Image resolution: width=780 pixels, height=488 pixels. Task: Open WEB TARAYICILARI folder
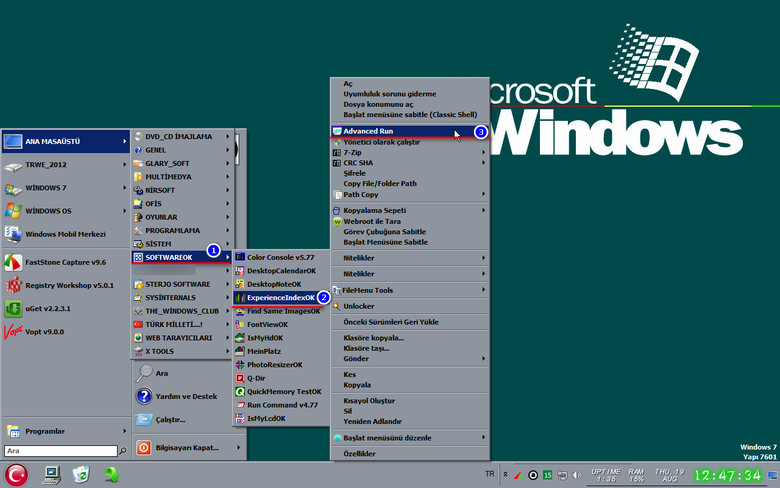[x=183, y=338]
